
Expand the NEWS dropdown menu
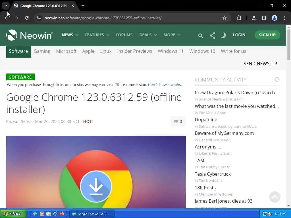coord(70,35)
